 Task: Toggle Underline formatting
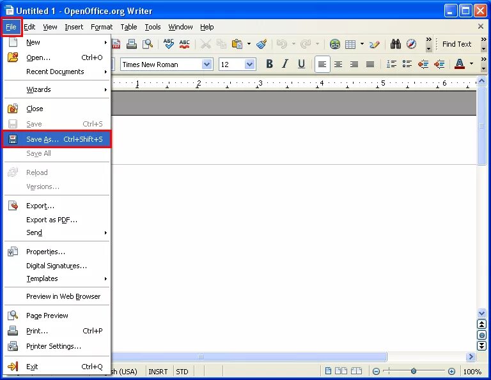click(301, 64)
